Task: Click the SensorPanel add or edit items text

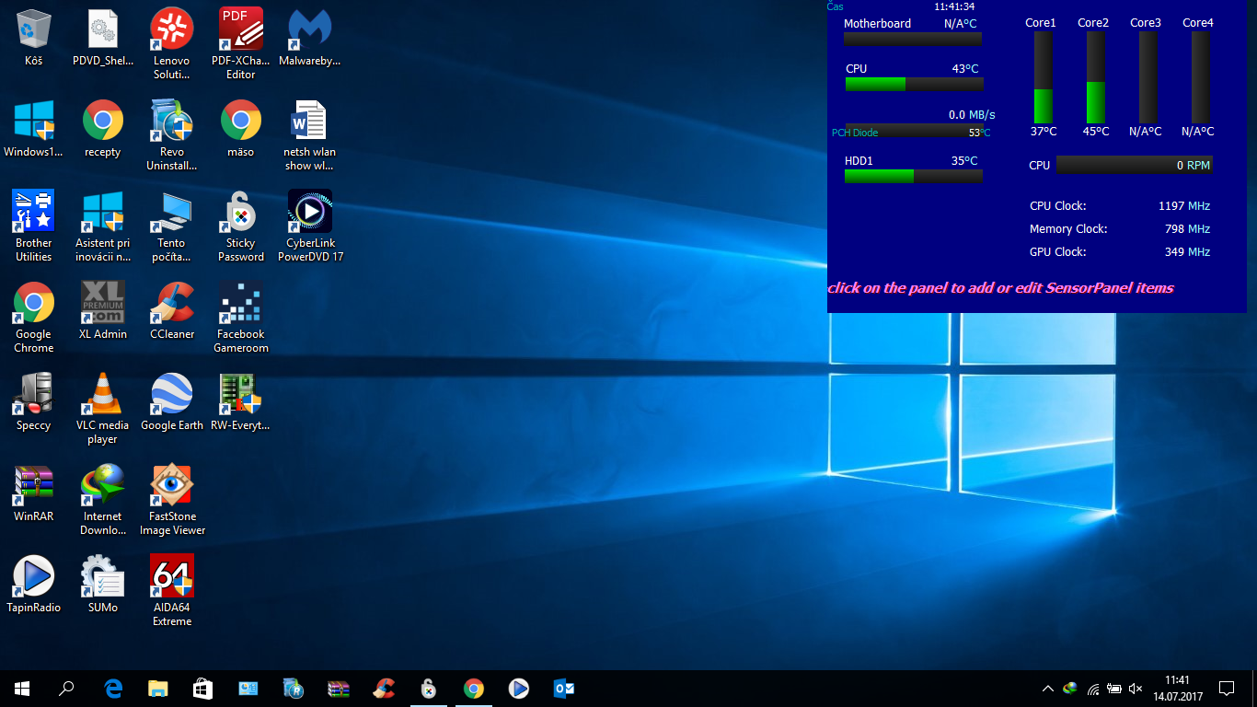Action: [1000, 288]
